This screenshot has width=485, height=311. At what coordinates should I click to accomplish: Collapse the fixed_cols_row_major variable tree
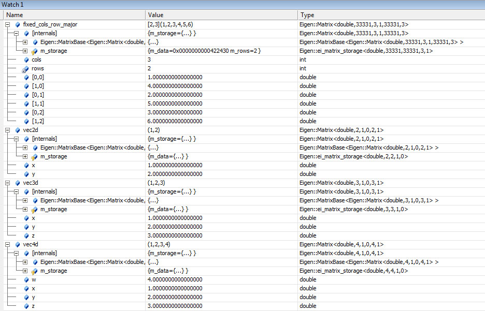pyautogui.click(x=8, y=24)
